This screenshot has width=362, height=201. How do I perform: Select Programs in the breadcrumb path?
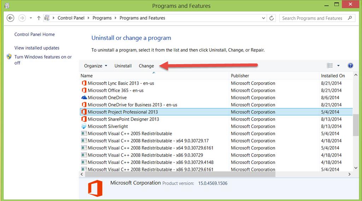102,18
